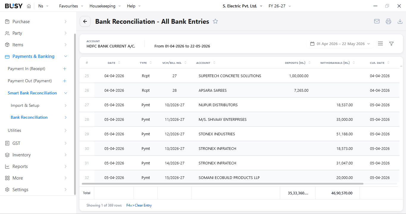Click withdrawal amount 31,047.00

(344, 163)
